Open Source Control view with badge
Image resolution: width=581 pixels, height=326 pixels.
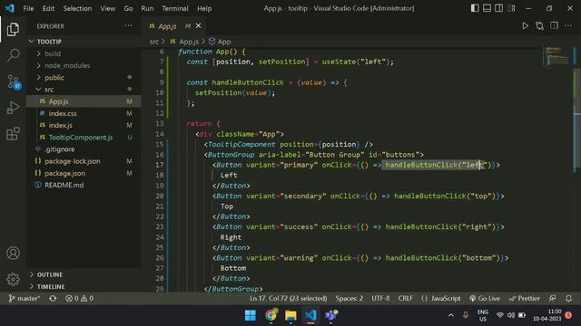[x=14, y=81]
